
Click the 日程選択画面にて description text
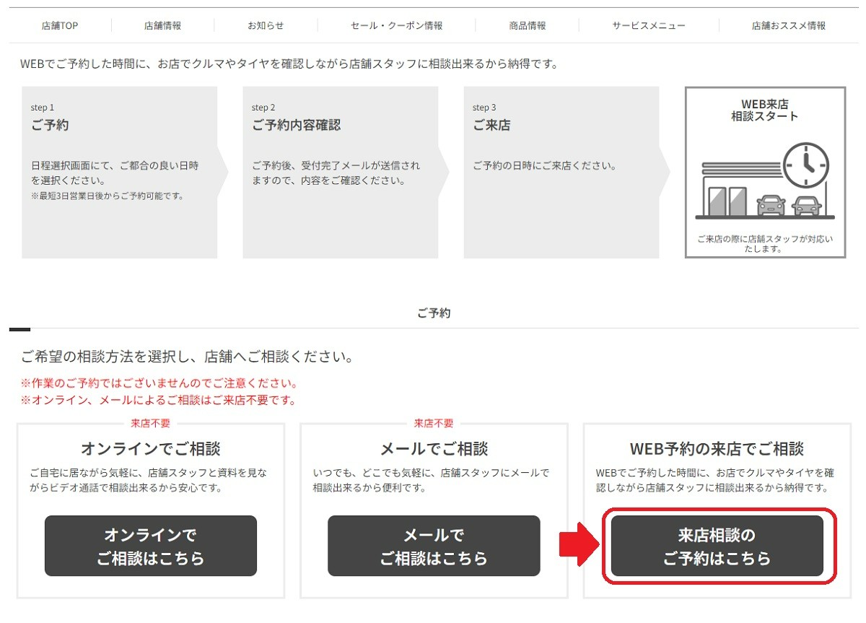[115, 173]
